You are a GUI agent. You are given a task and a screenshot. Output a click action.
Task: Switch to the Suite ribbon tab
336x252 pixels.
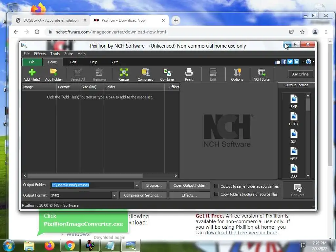coord(115,62)
